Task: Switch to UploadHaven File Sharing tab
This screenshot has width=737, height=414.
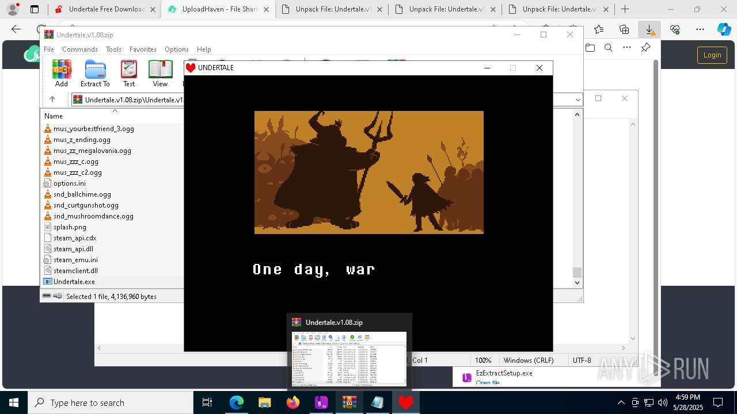Action: (218, 9)
